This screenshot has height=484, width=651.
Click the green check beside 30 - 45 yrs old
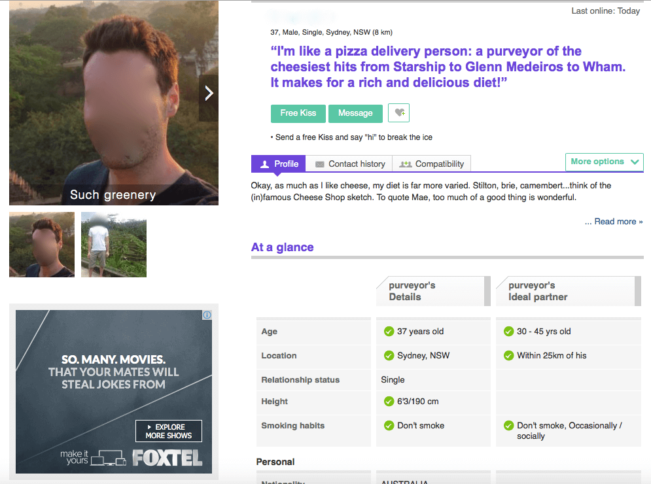(x=508, y=332)
